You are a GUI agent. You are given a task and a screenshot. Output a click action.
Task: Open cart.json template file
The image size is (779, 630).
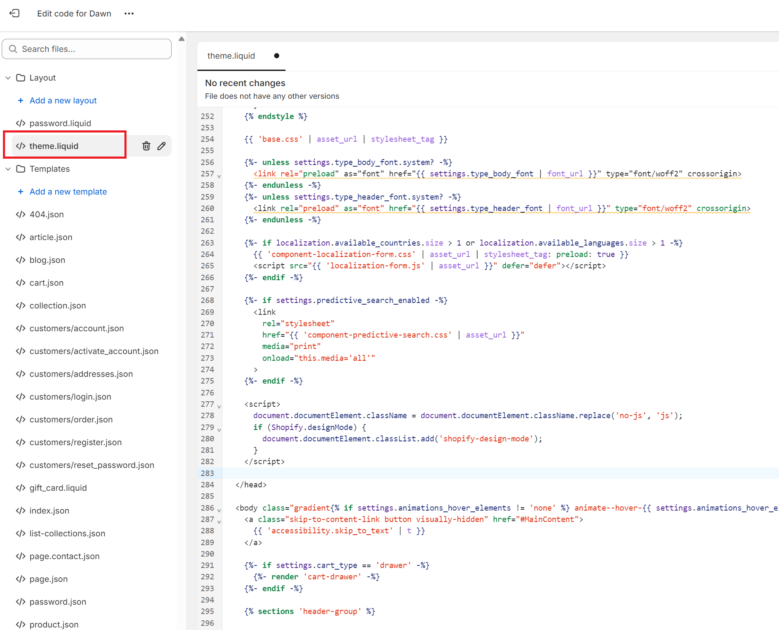click(46, 283)
